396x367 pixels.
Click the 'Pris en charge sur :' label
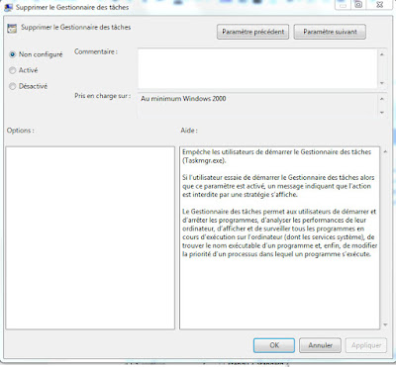[103, 96]
